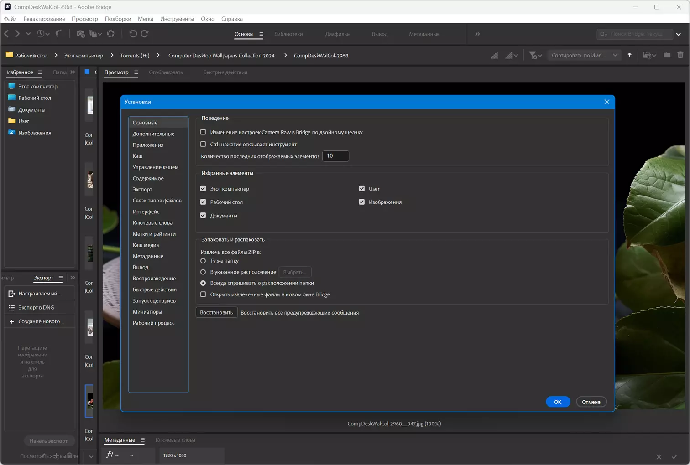Click the get photos from camera icon

[80, 34]
